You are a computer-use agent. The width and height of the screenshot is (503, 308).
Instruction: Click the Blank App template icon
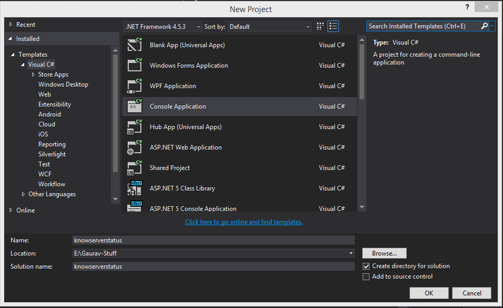click(135, 46)
